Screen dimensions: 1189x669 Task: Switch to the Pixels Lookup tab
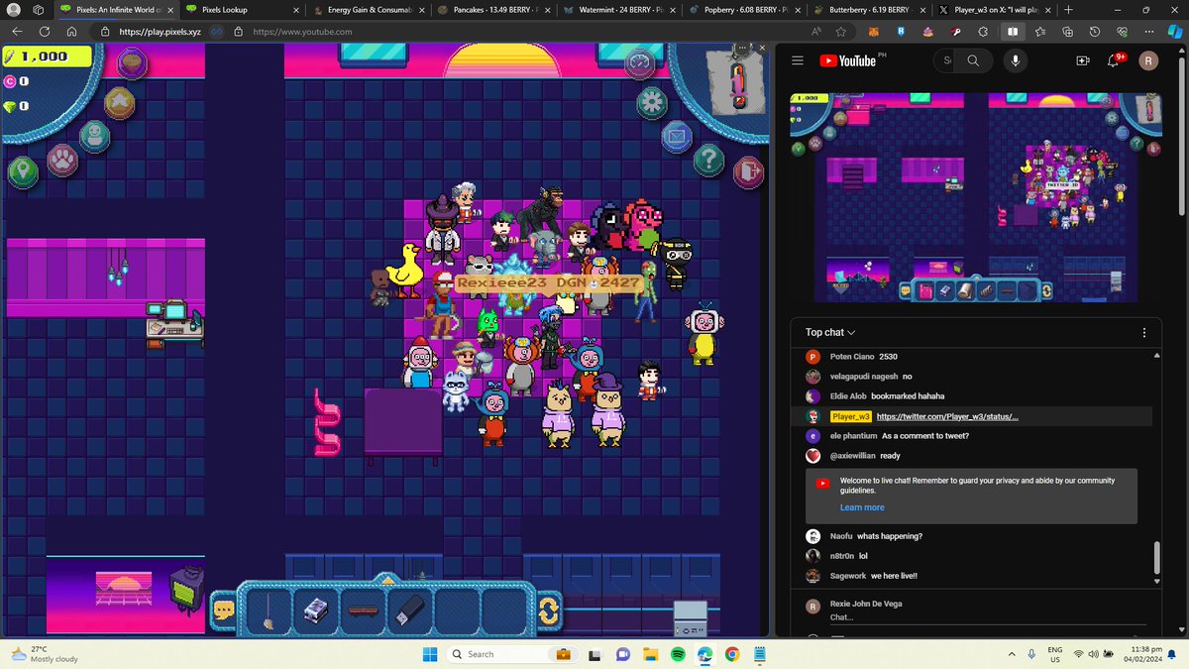(x=242, y=9)
